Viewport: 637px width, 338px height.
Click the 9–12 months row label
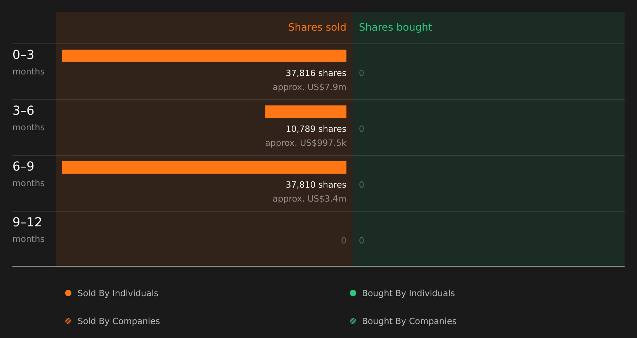(28, 230)
